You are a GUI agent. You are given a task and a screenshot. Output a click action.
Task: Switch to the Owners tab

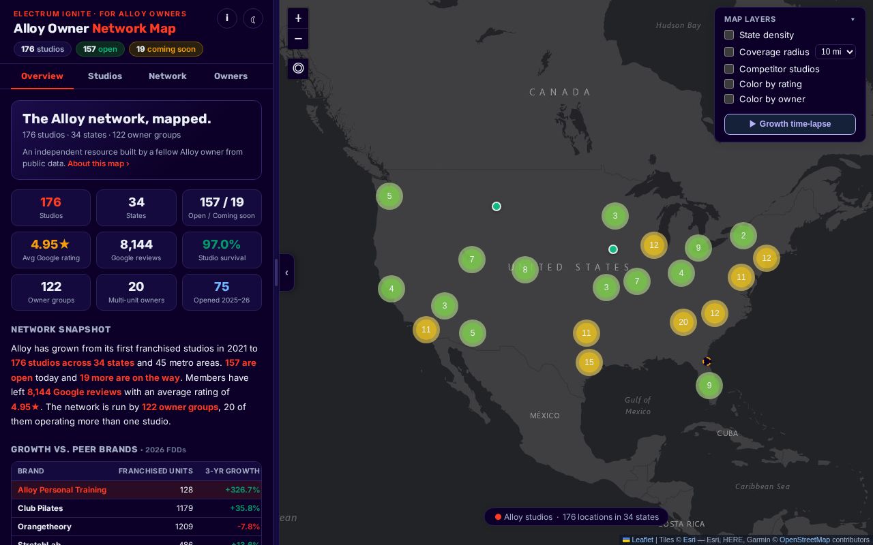[231, 76]
